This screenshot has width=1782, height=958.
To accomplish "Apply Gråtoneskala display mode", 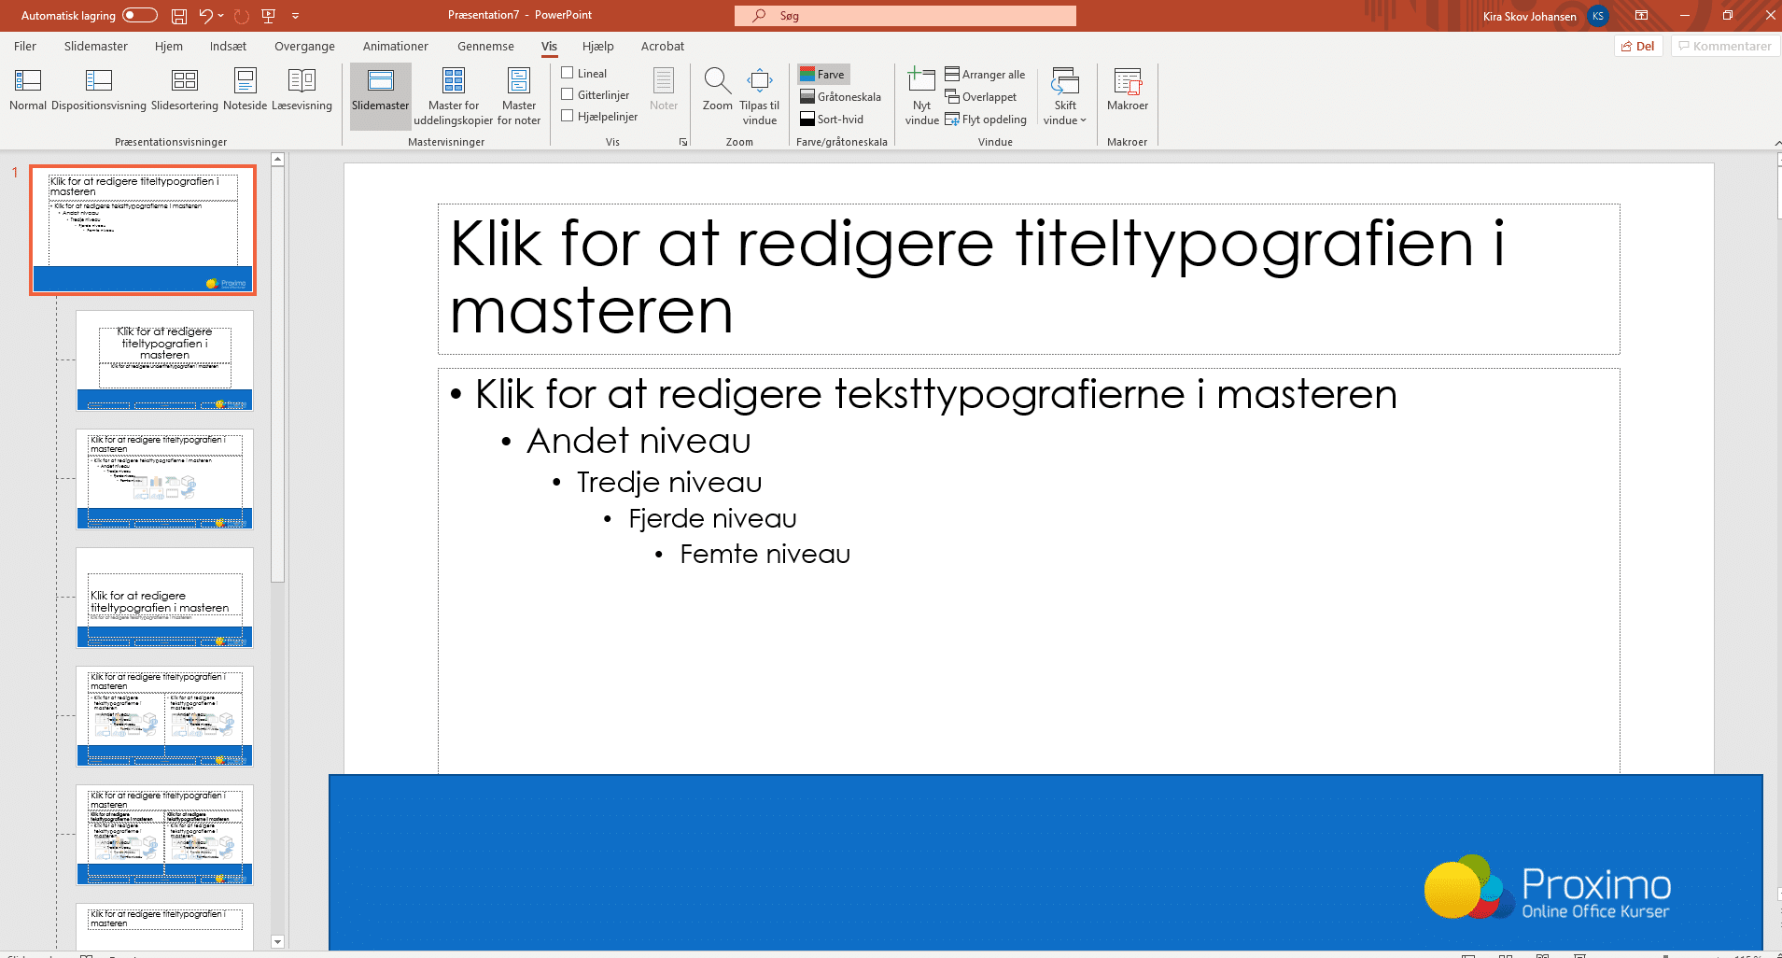I will point(841,96).
